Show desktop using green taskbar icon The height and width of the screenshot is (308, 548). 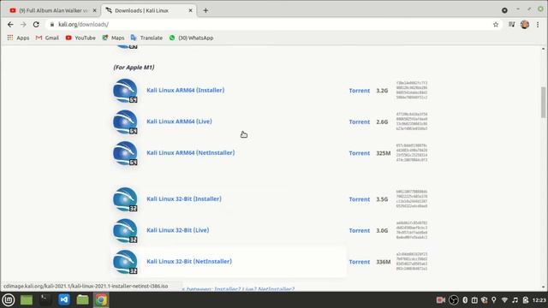coord(27,299)
